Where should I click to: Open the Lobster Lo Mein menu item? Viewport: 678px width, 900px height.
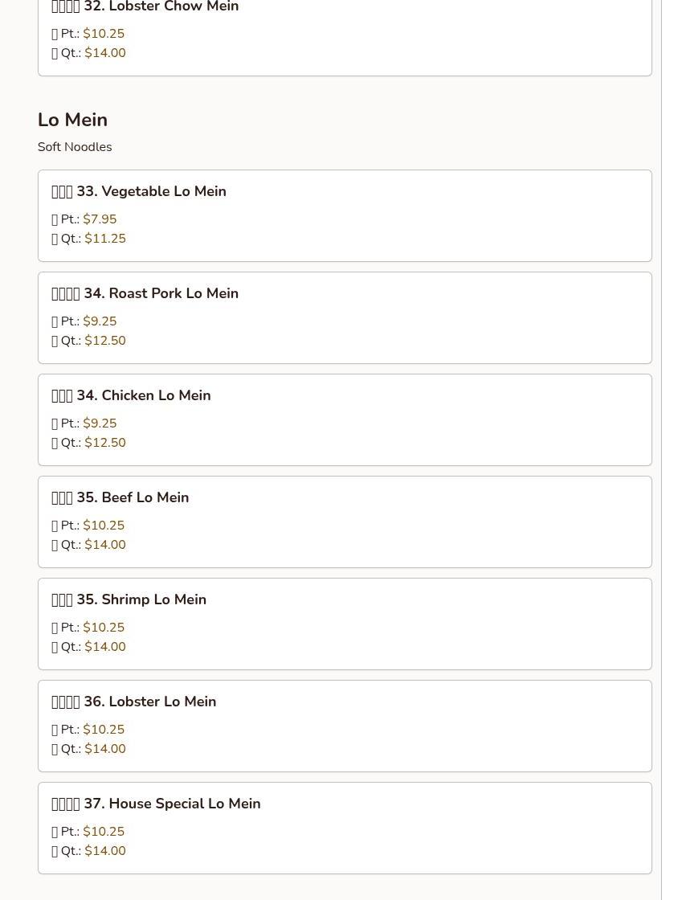tap(133, 702)
